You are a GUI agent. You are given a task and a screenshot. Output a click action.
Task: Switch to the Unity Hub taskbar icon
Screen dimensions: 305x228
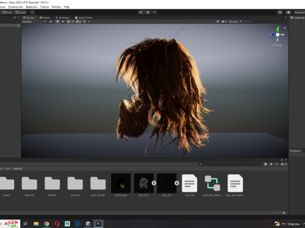pos(88,224)
